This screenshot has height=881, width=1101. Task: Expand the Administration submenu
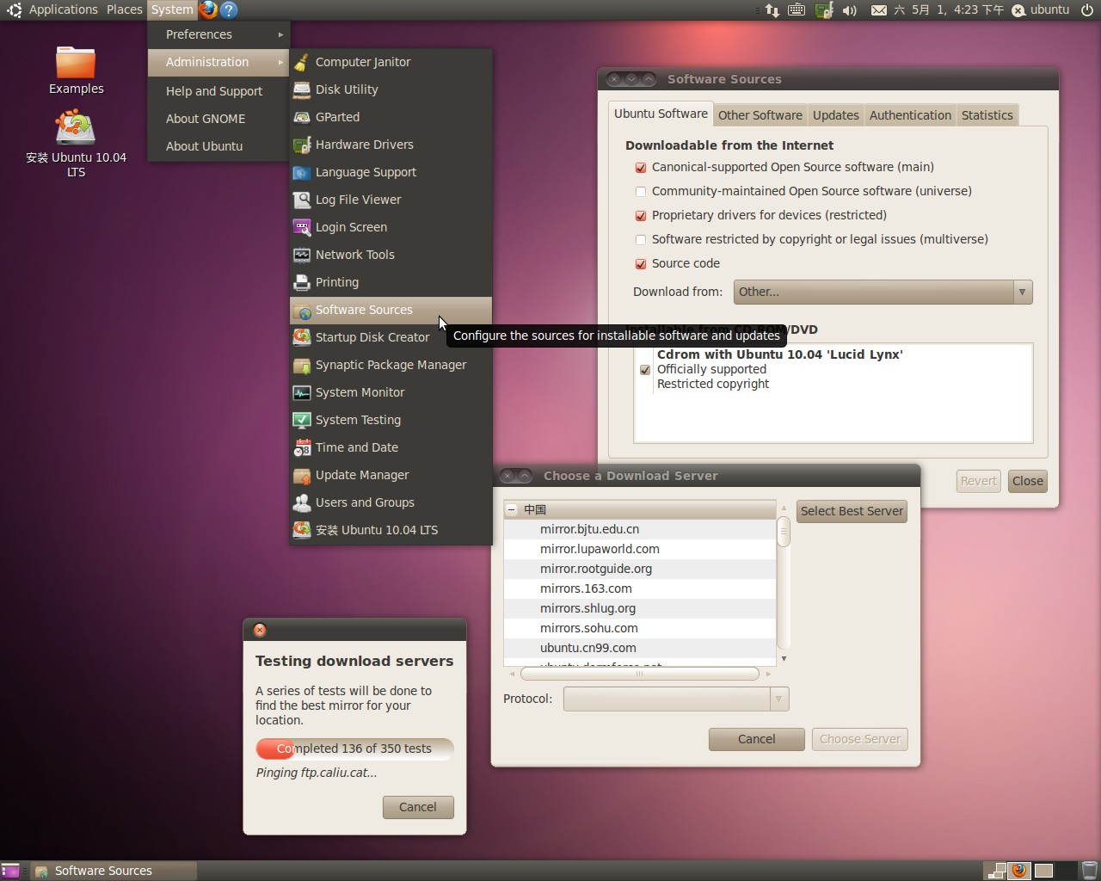(x=218, y=62)
